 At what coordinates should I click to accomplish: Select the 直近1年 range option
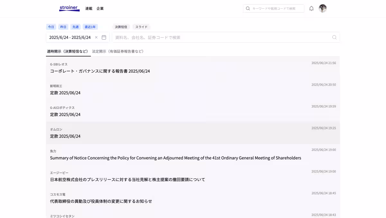coord(90,27)
